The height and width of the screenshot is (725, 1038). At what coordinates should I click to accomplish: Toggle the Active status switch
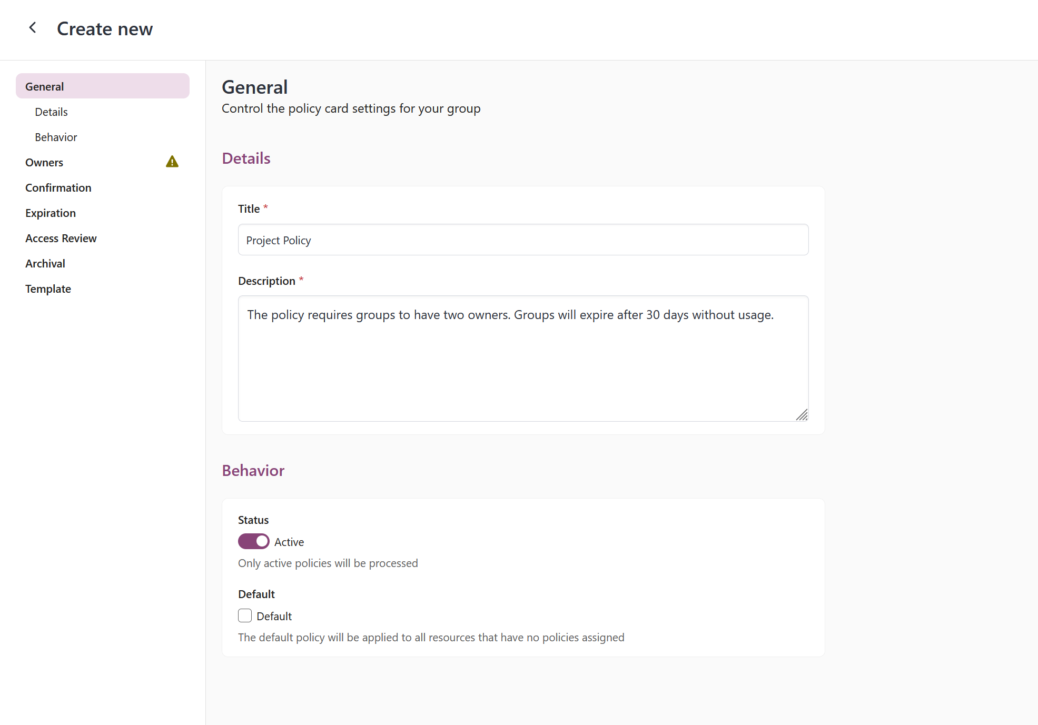pyautogui.click(x=253, y=541)
